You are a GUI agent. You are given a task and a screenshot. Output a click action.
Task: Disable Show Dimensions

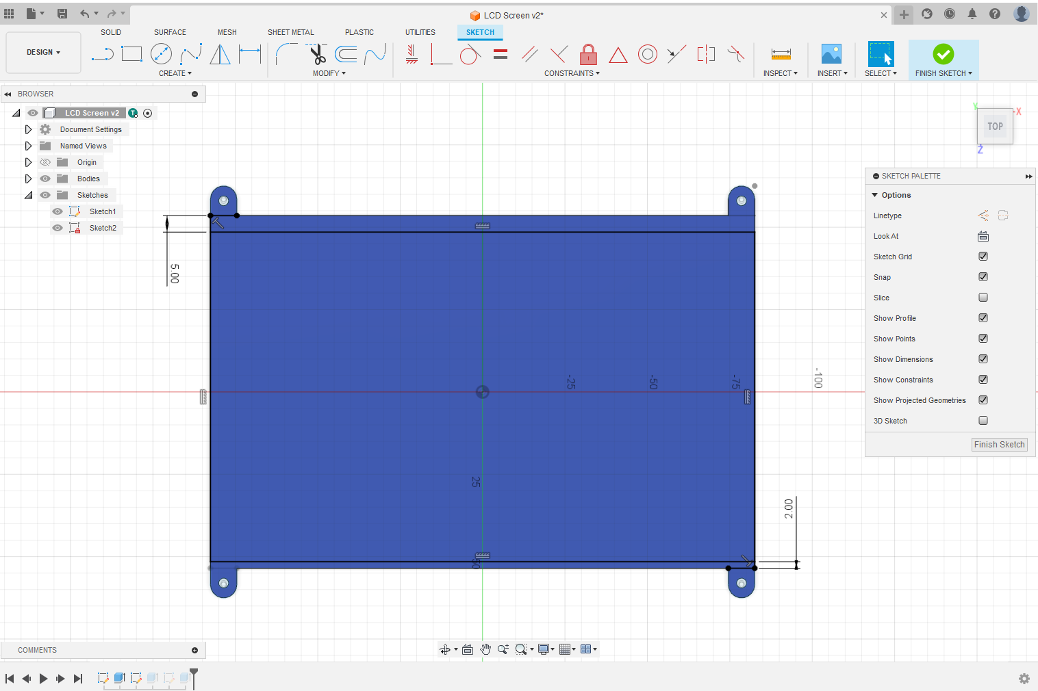[x=983, y=358]
